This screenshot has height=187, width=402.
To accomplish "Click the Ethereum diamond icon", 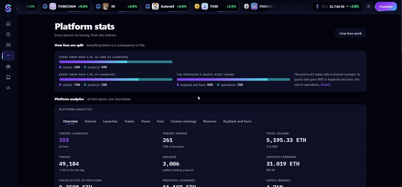I will pyautogui.click(x=318, y=6).
